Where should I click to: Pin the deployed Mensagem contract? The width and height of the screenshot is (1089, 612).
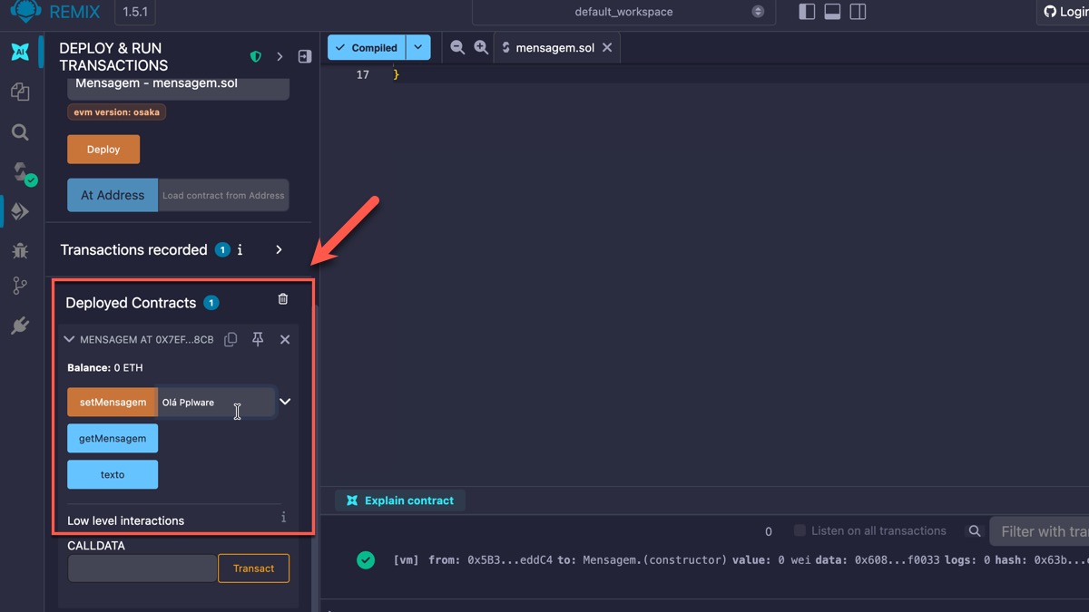[258, 339]
